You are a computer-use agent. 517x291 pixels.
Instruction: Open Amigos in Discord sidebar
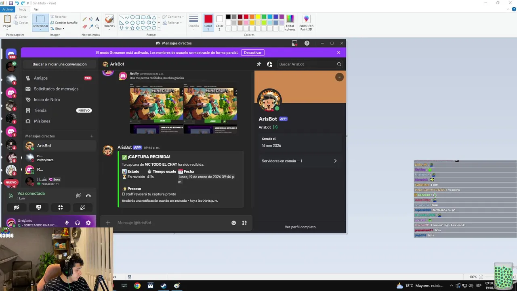click(x=59, y=78)
